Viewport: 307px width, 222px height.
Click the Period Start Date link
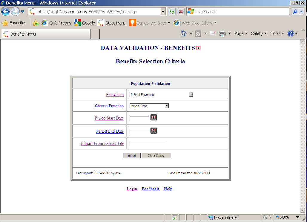(109, 118)
